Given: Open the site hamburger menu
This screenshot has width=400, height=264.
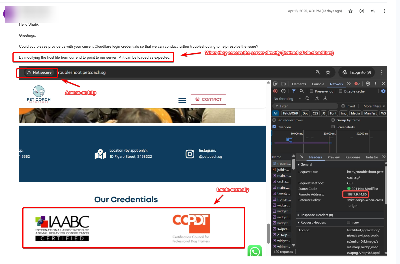Looking at the screenshot, I should click(x=182, y=100).
